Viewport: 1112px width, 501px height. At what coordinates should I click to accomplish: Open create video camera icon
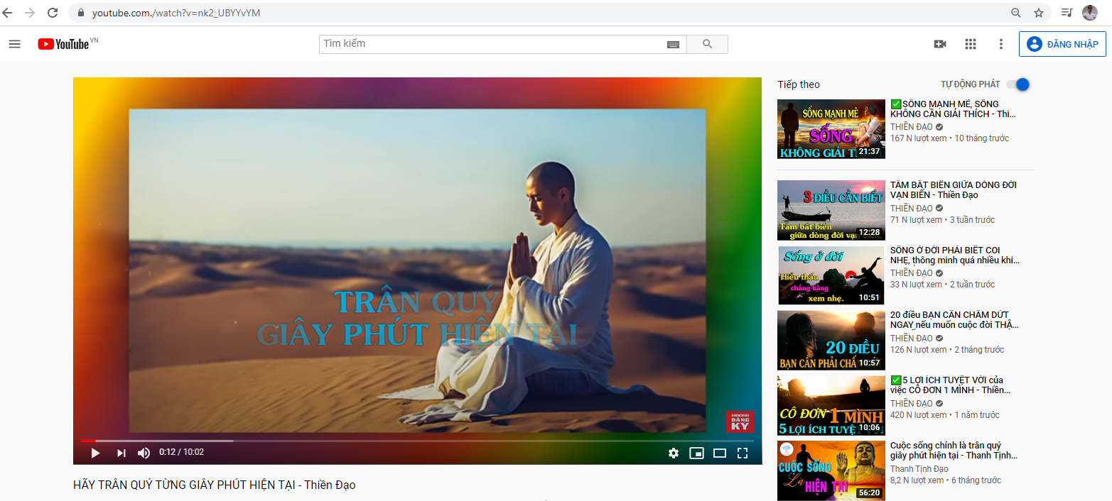click(x=940, y=44)
